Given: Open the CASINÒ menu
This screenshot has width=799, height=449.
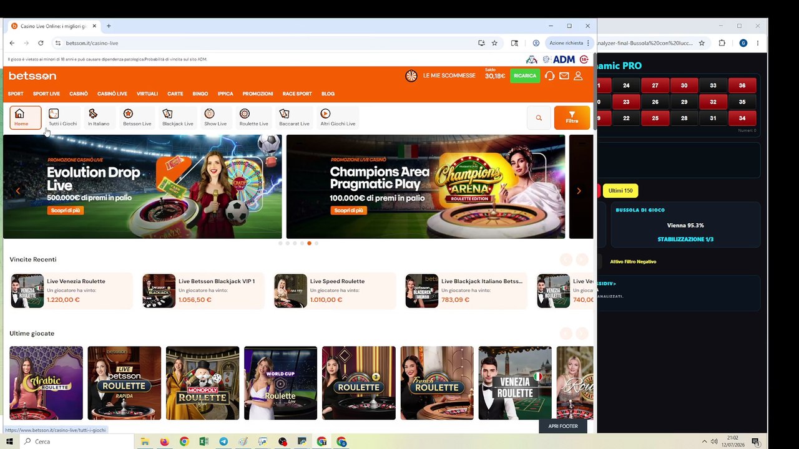Looking at the screenshot, I should (79, 94).
